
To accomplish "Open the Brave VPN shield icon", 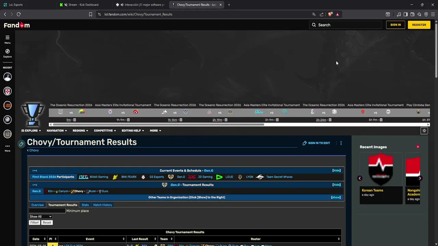I will click(426, 14).
